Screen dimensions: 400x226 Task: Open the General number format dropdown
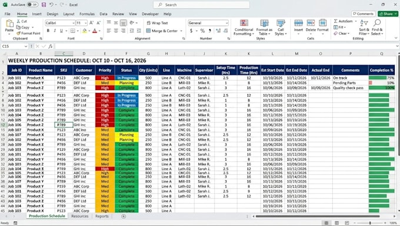226,23
